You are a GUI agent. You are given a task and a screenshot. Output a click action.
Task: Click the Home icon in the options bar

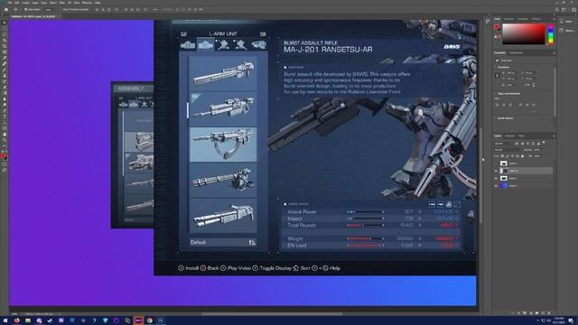6,10
